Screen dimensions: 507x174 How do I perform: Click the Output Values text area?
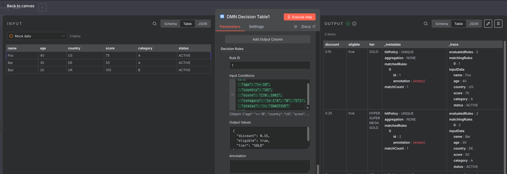(270, 138)
